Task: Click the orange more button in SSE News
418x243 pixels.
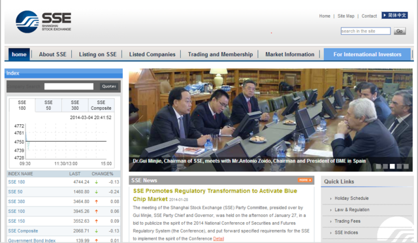Action: click(305, 180)
